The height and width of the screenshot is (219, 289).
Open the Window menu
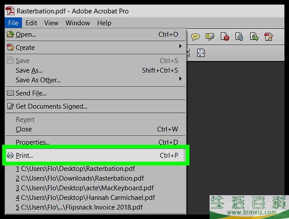(x=78, y=23)
